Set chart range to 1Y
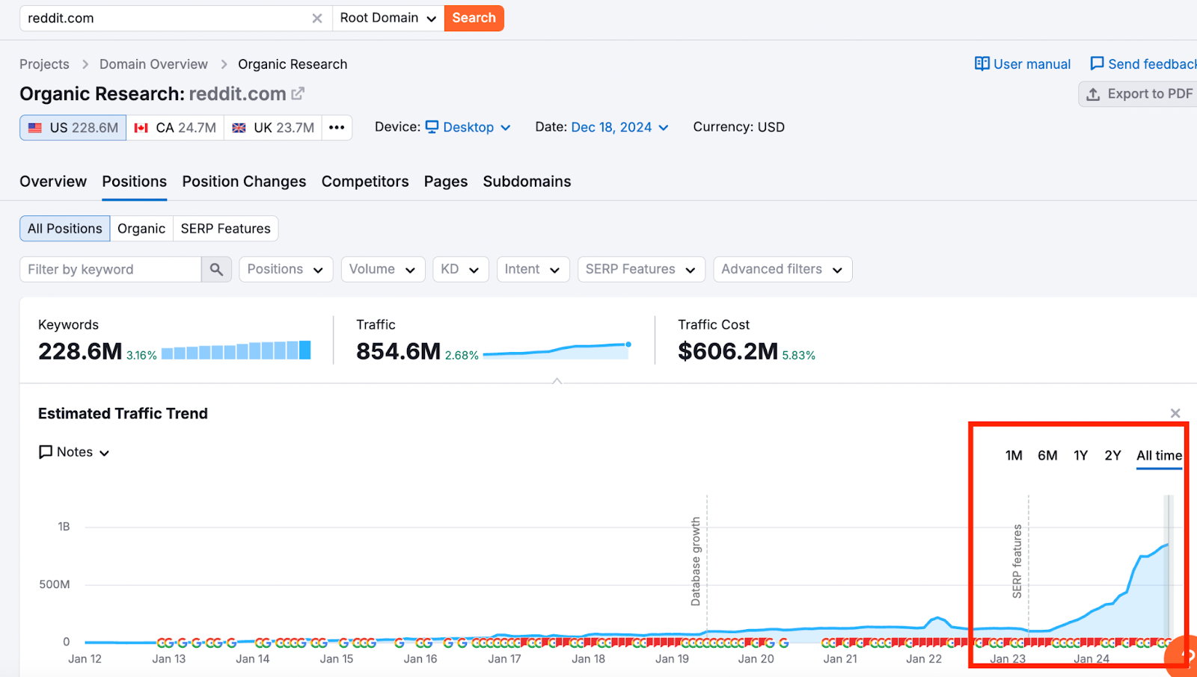This screenshot has width=1197, height=677. tap(1080, 456)
